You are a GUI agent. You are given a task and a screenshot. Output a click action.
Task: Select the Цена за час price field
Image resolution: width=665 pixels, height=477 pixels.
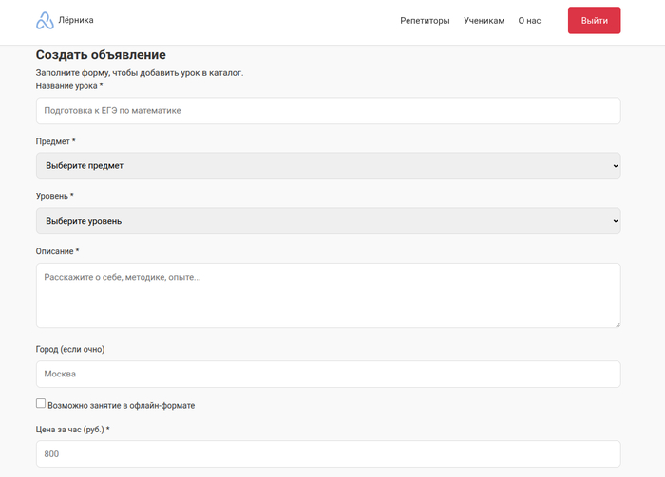point(328,453)
